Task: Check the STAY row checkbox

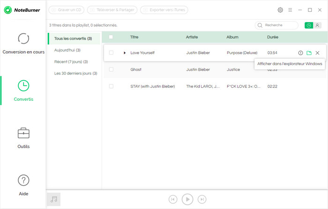Action: (111, 86)
